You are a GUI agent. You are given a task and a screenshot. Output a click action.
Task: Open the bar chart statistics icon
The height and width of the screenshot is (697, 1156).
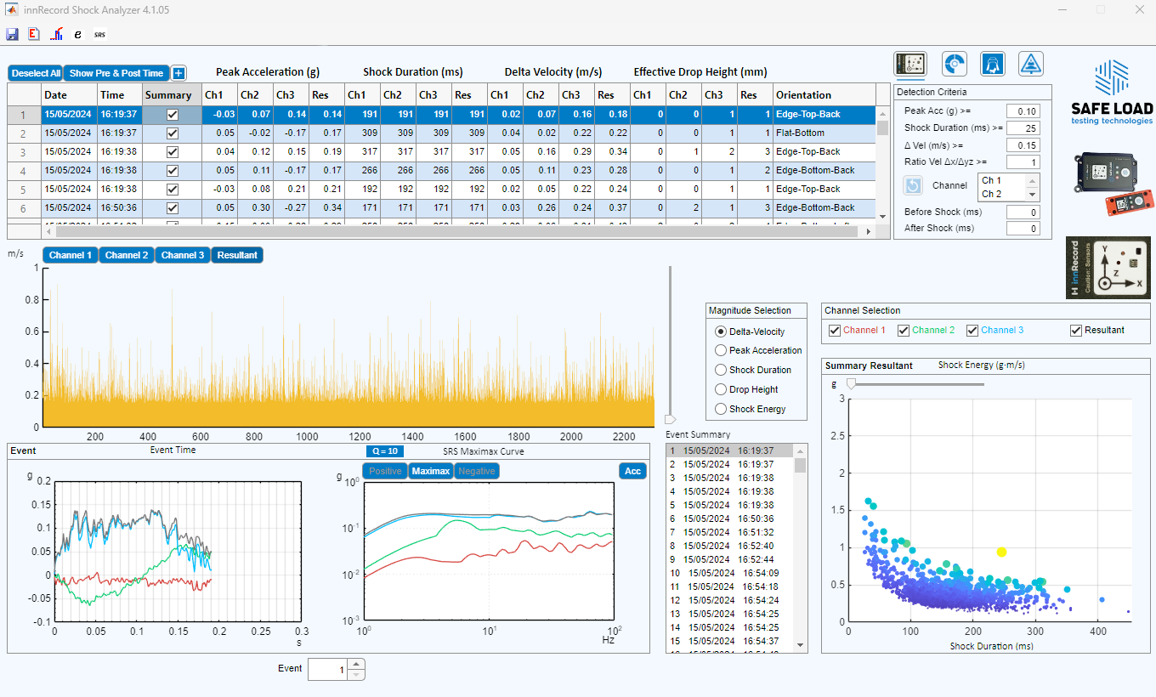click(56, 34)
